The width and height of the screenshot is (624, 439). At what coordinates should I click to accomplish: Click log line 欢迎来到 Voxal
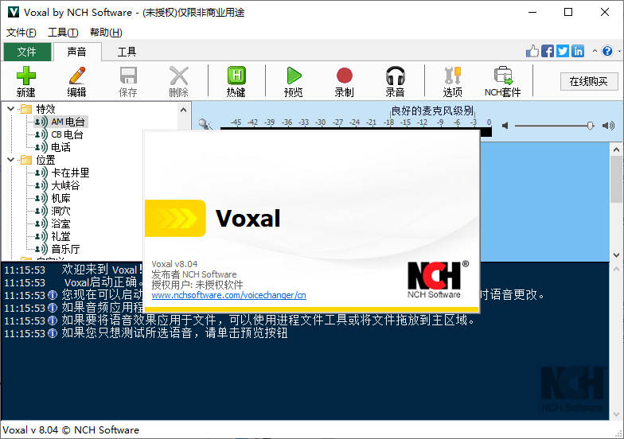coord(102,269)
